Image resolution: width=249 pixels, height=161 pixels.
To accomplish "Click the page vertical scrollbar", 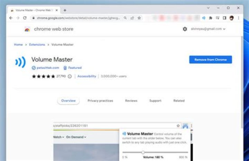I will [242, 82].
